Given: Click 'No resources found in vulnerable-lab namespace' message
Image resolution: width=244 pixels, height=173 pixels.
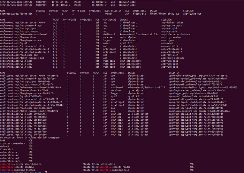Looking at the screenshot, I should pyautogui.click(x=30, y=138).
